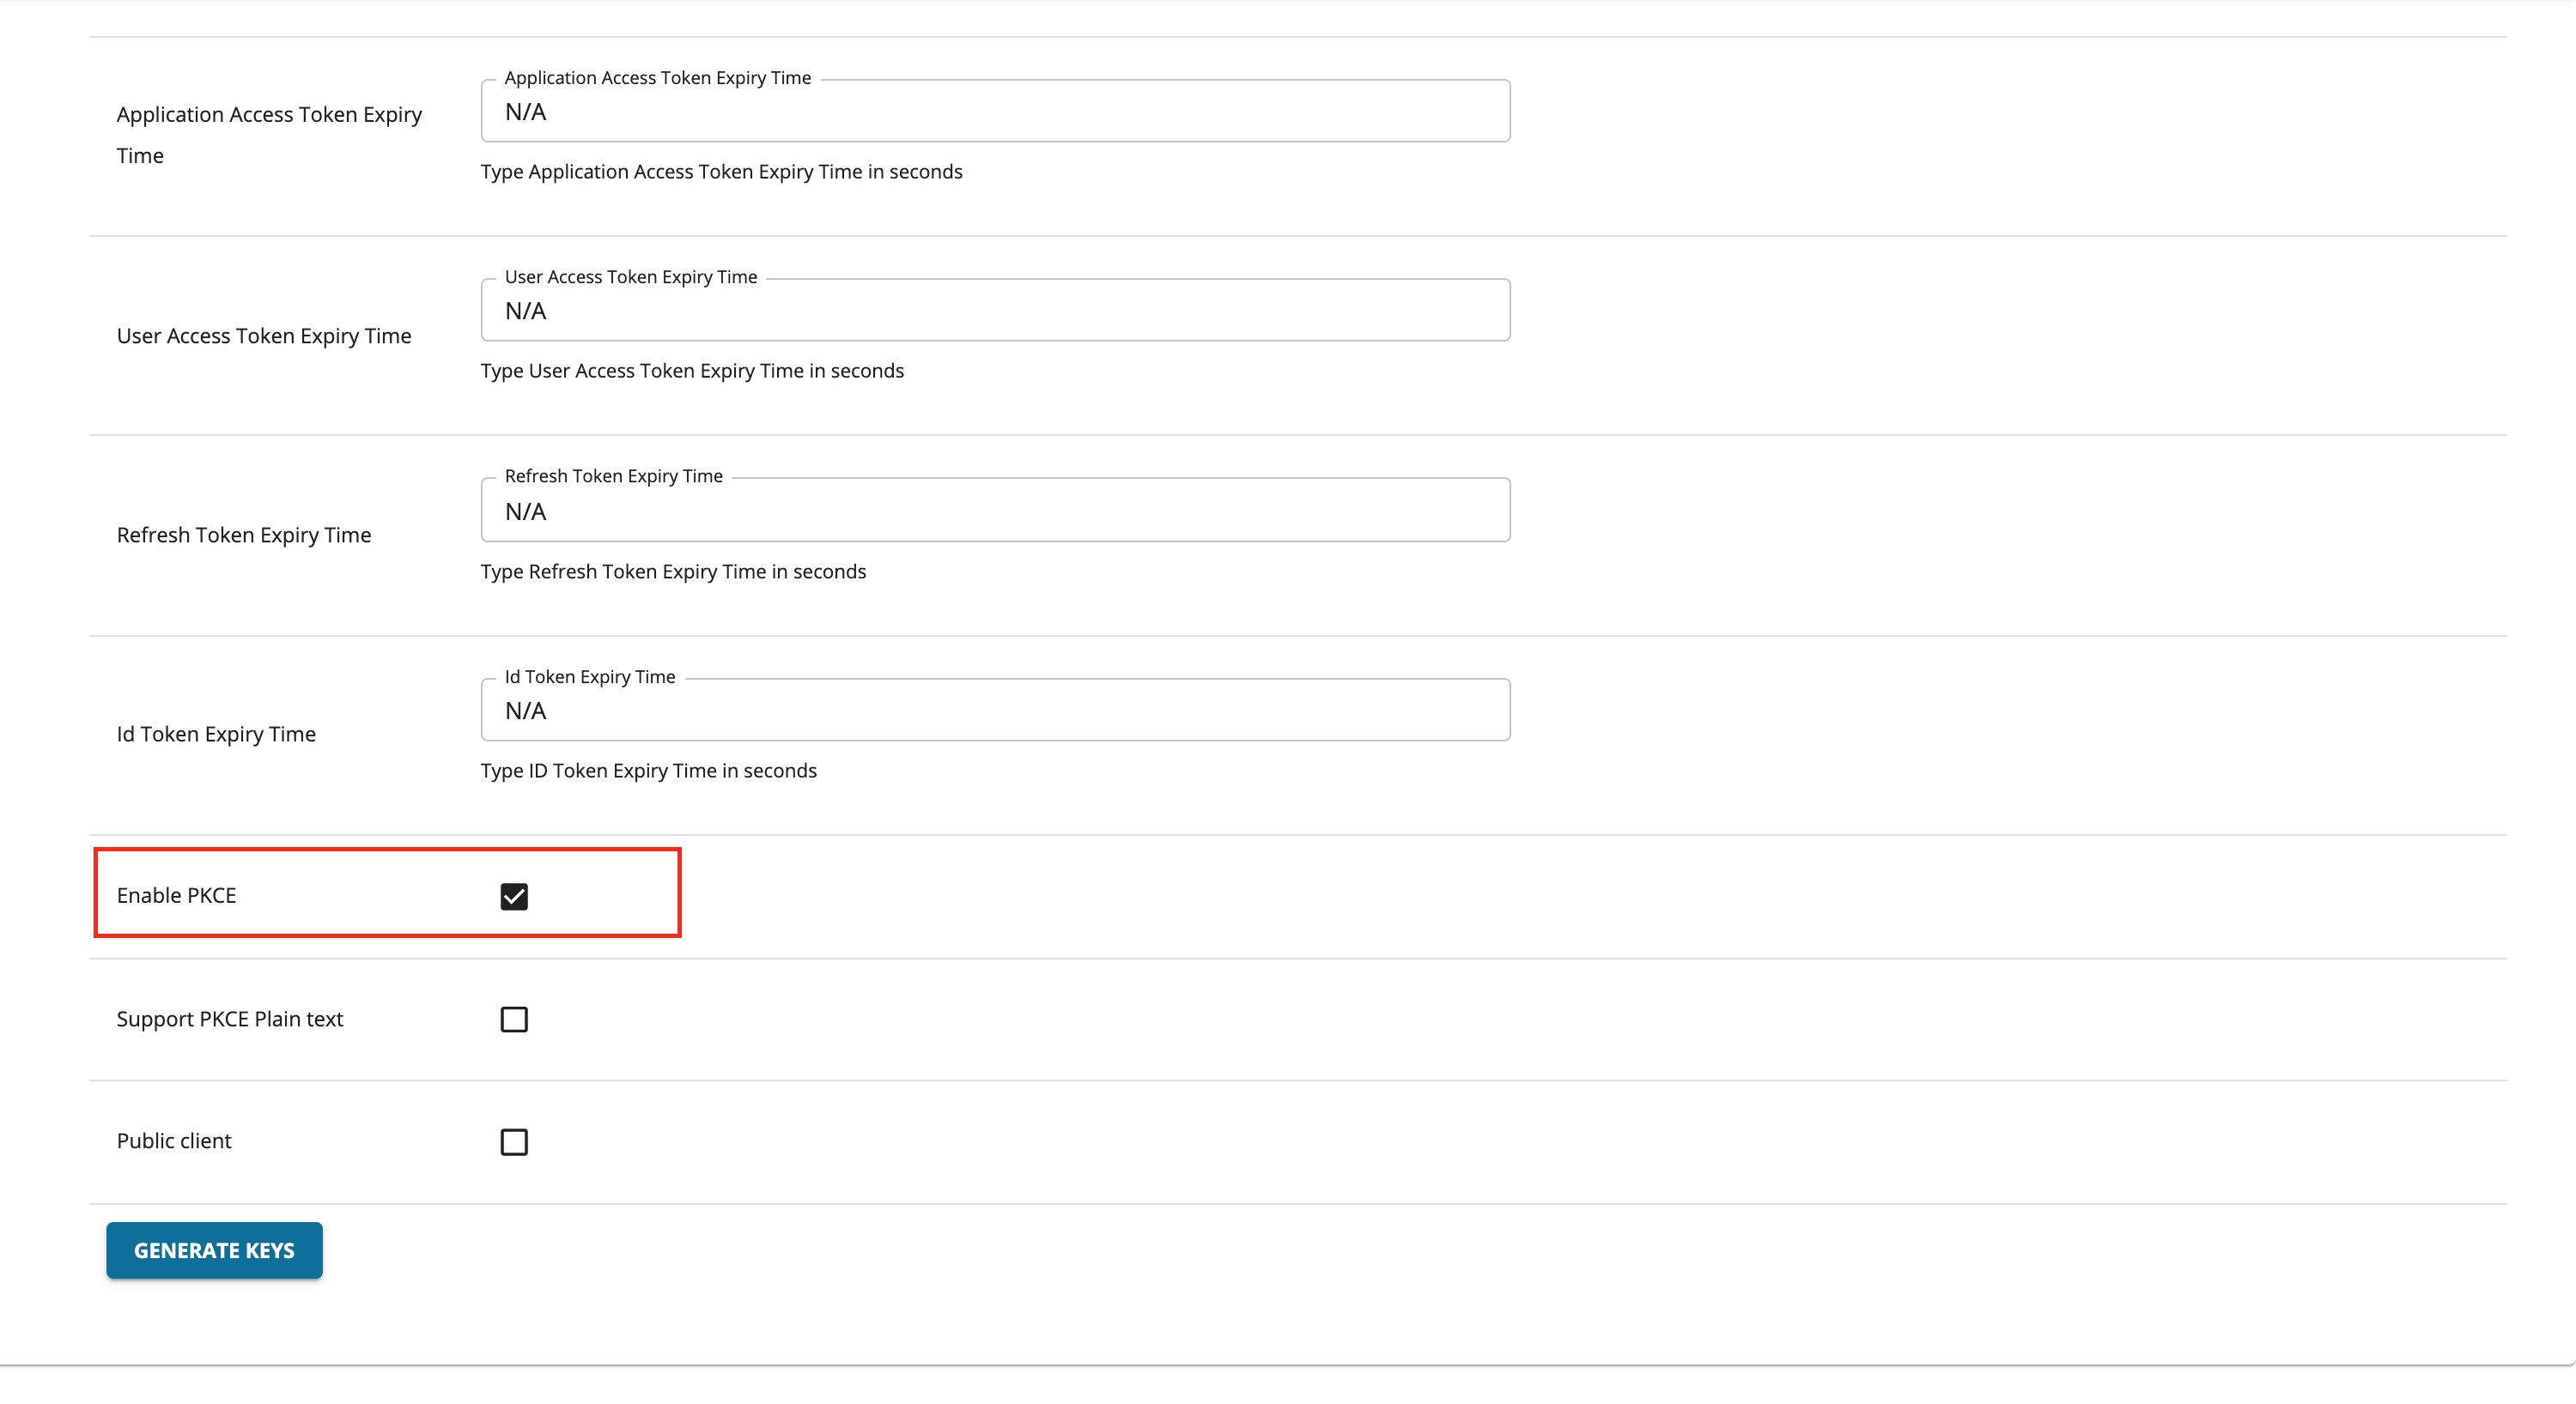This screenshot has width=2576, height=1404.
Task: Click left-side 'Id Token Expiry Time' row label
Action: coord(216,735)
